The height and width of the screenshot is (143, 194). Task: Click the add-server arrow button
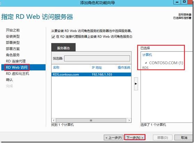(x=136, y=84)
